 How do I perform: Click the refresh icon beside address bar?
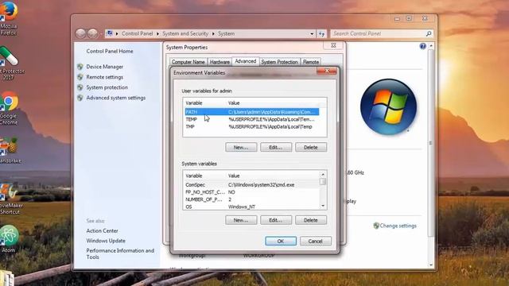[x=321, y=33]
